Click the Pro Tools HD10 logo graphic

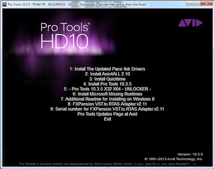pyautogui.click(x=65, y=36)
